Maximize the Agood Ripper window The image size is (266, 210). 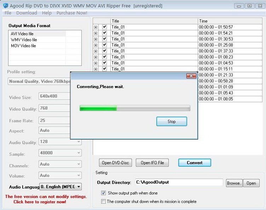pyautogui.click(x=249, y=6)
